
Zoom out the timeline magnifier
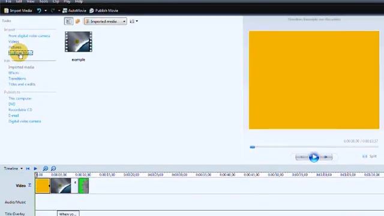point(53,169)
